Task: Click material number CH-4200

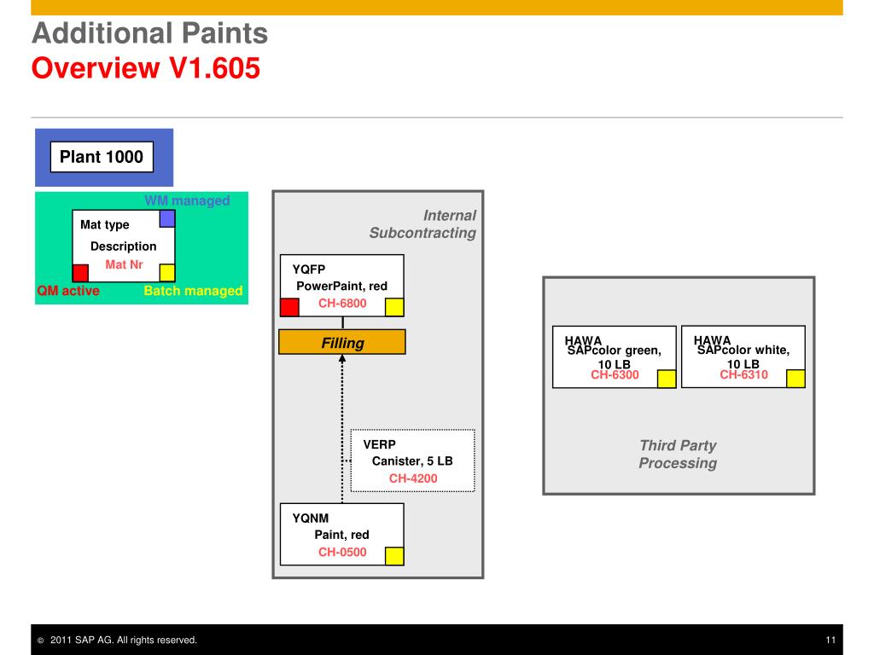Action: [x=413, y=478]
